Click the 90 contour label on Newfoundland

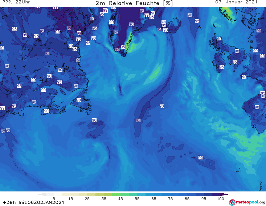coord(78,100)
